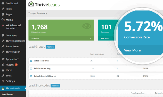Click the Appearance paintbrush icon
Screen dimensions: 163x97
[x=3, y=59]
